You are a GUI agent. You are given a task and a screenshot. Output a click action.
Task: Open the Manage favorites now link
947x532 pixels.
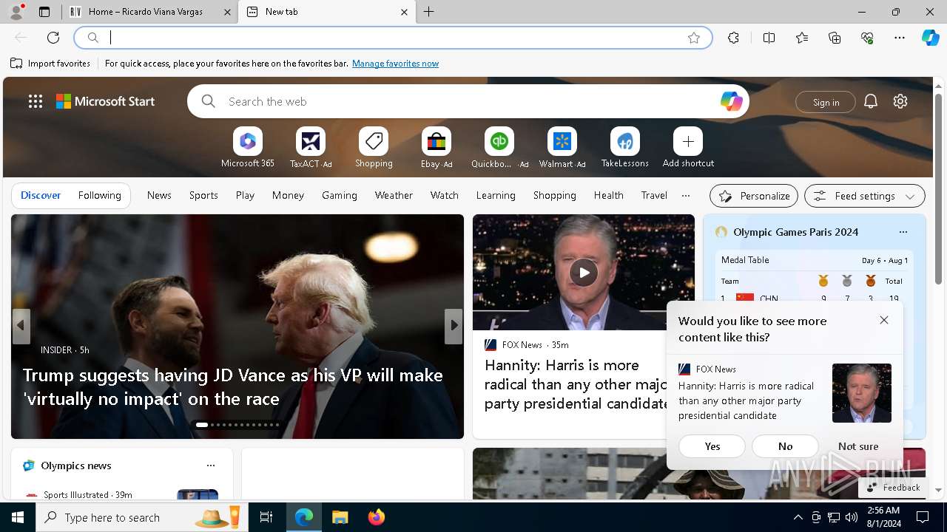395,64
